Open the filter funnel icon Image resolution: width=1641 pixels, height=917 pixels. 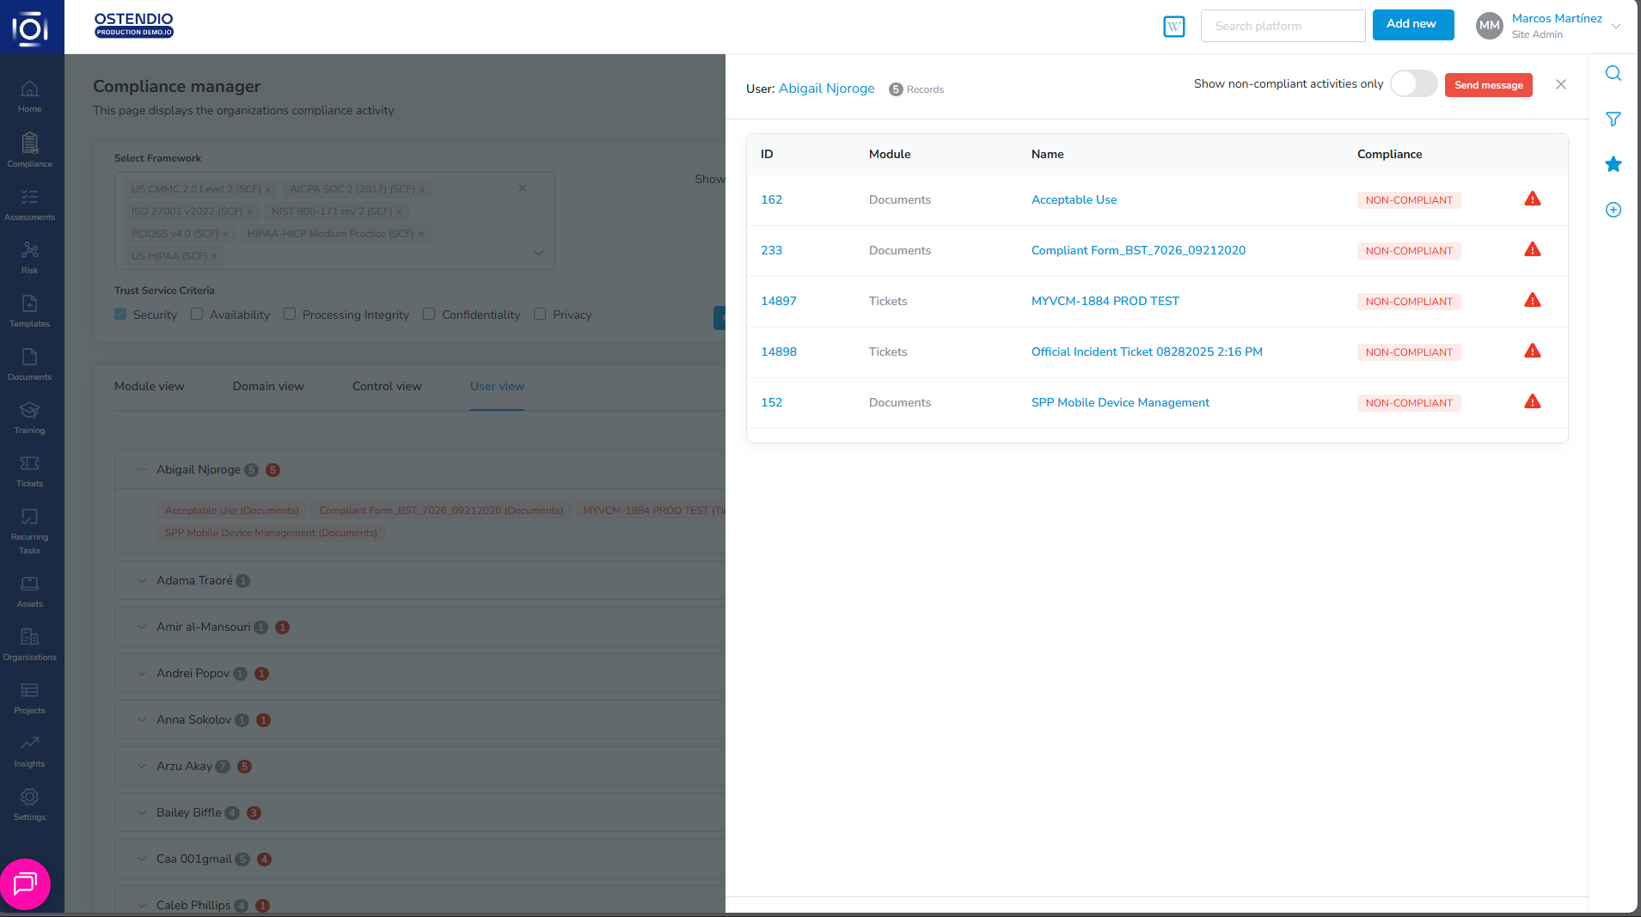tap(1613, 119)
